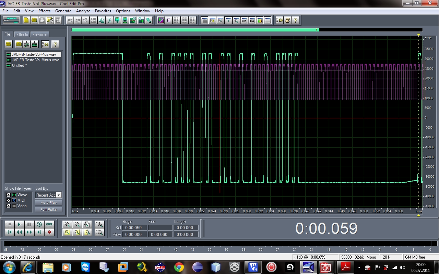
Task: Disable the Video file type checkbox
Action: pyautogui.click(x=9, y=206)
